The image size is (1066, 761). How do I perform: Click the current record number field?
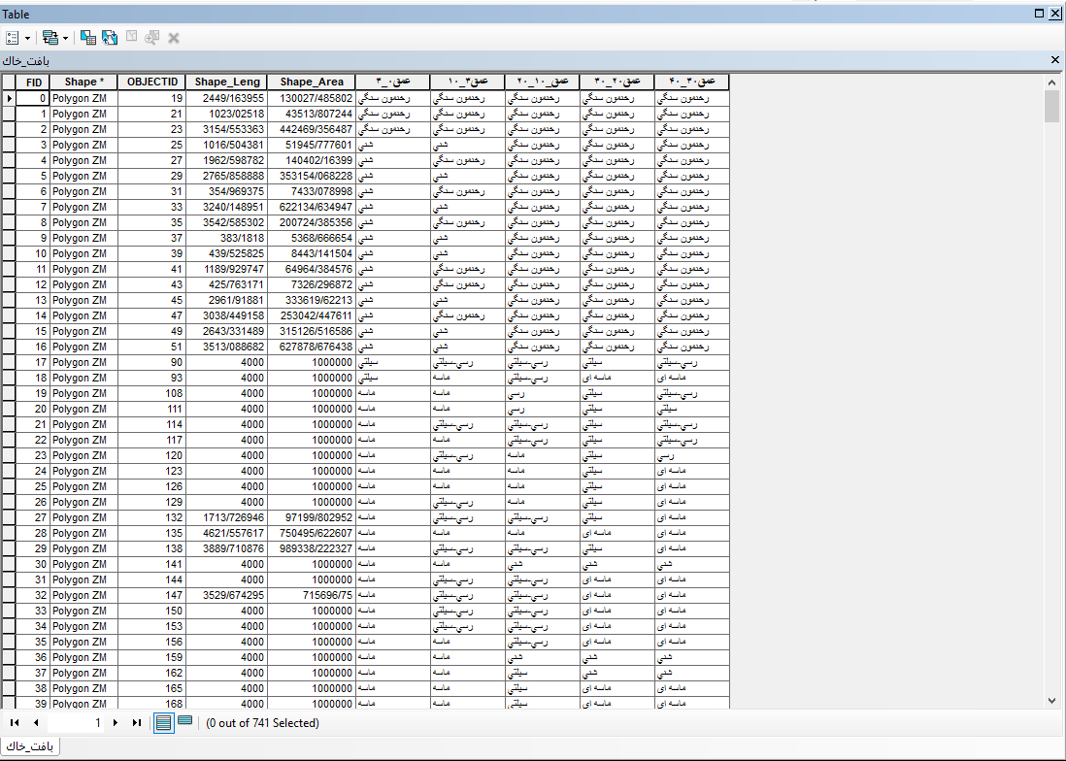click(x=77, y=723)
